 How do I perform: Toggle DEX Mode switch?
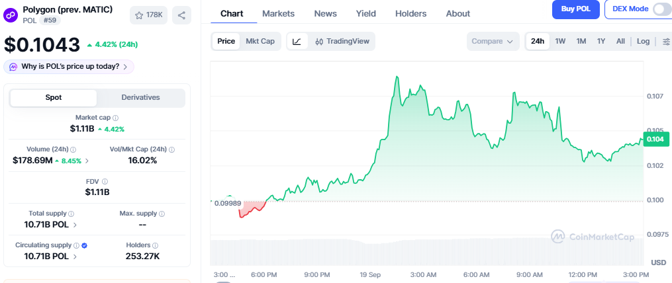661,9
